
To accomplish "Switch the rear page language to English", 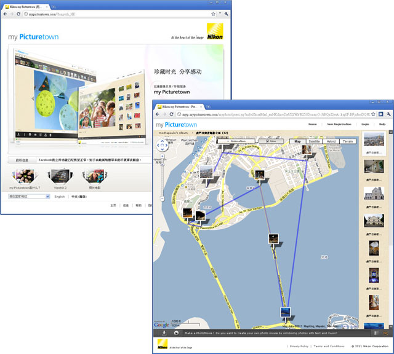I will [x=60, y=197].
